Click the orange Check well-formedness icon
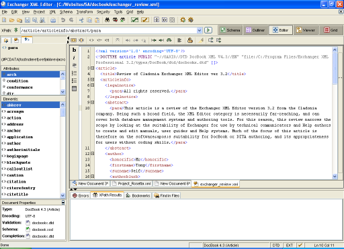Viewport: 344px width, 249px height. pos(145,20)
